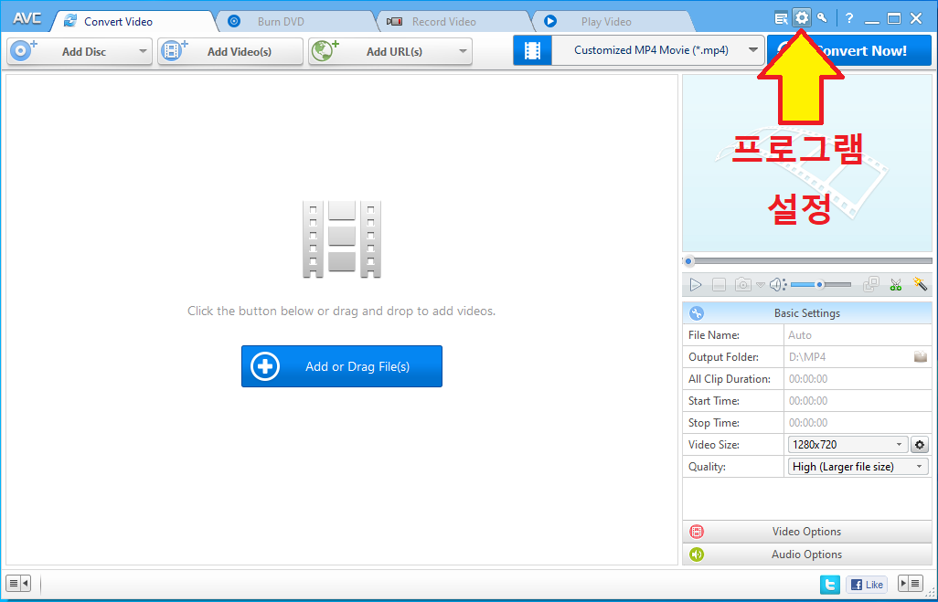
Task: Adjust the volume slider
Action: pos(821,285)
